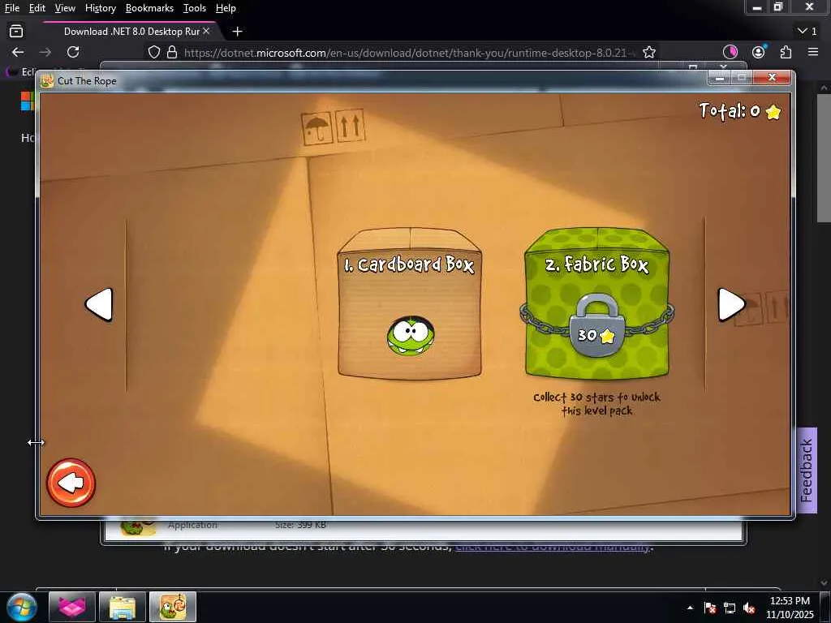Click Action Center flag tray icon

pyautogui.click(x=710, y=608)
